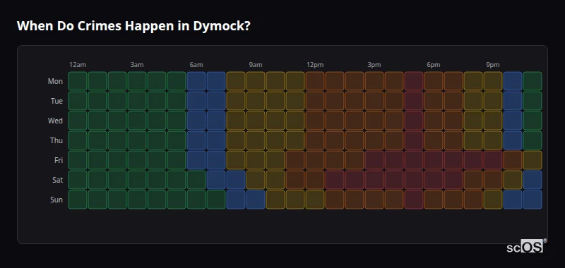The height and width of the screenshot is (268, 565).
Task: Select the Saturday 7pm red cell
Action: 453,180
